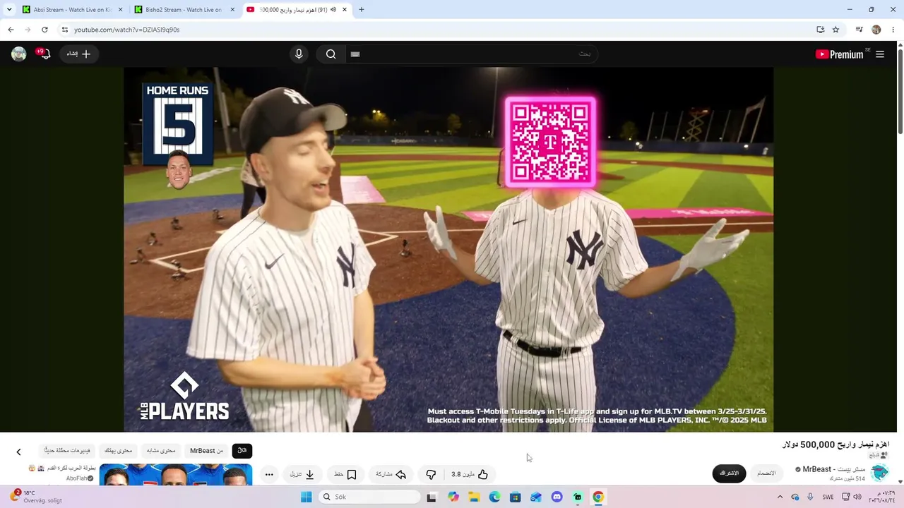
Task: Open a new browser tab
Action: point(362,10)
